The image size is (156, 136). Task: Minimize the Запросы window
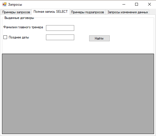click(x=124, y=5)
